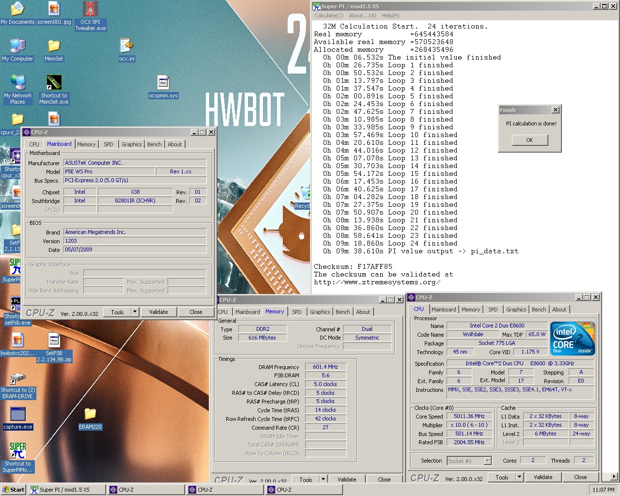Click the Intel Core 2 Duo logo
This screenshot has width=620, height=496.
pyautogui.click(x=573, y=339)
